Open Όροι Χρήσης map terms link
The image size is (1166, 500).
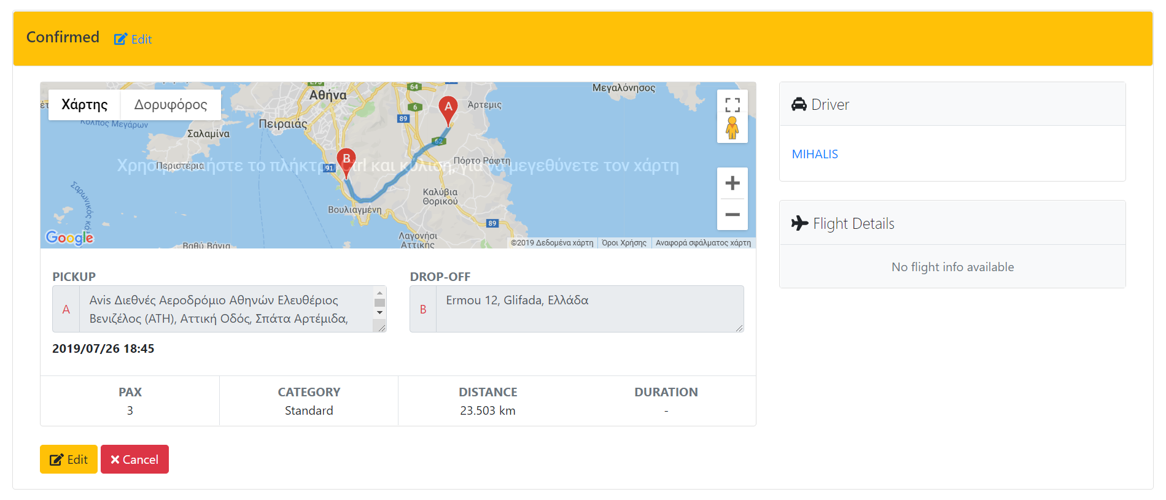coord(624,243)
